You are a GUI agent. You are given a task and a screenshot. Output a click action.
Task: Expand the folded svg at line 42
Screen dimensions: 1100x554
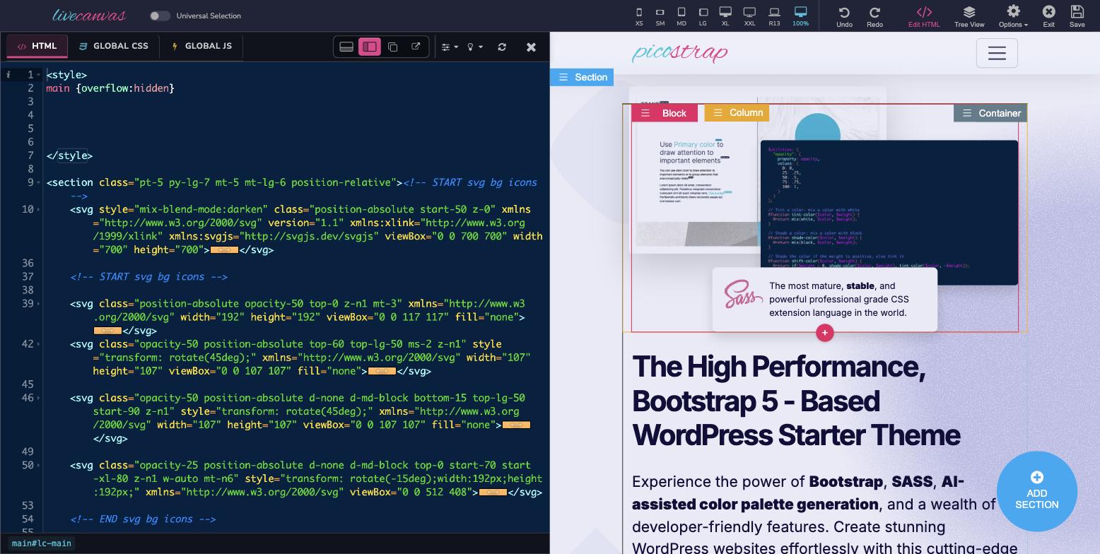382,371
